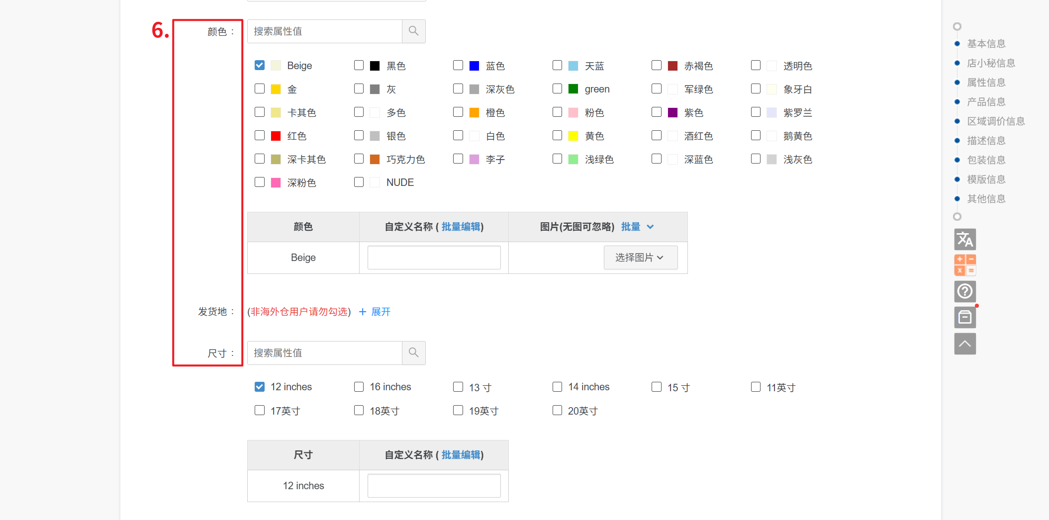Expand the 发货地 section via 展开
Screen dimensions: 1049x520
click(381, 312)
